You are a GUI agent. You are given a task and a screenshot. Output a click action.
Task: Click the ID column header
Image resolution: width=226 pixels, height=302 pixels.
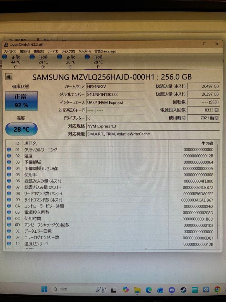[17, 143]
